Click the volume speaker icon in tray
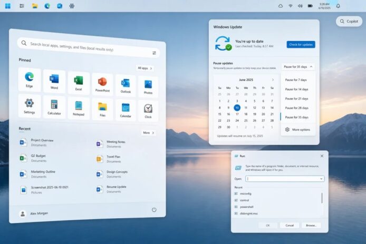Viewport: 366px width, 244px height. [x=300, y=6]
